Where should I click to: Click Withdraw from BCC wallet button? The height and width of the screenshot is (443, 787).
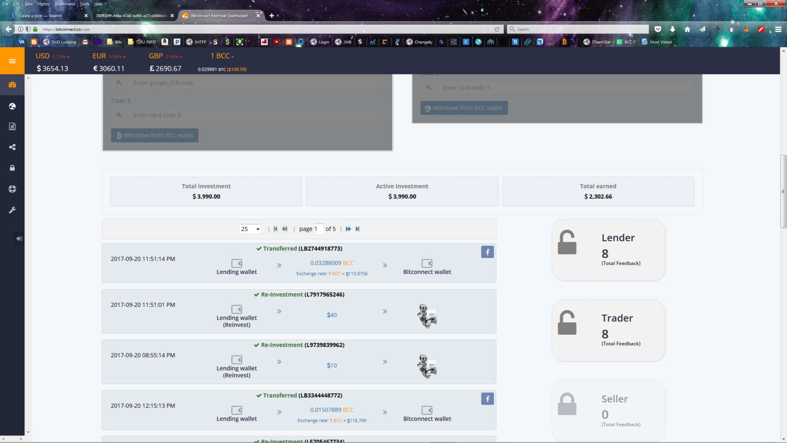pos(464,108)
